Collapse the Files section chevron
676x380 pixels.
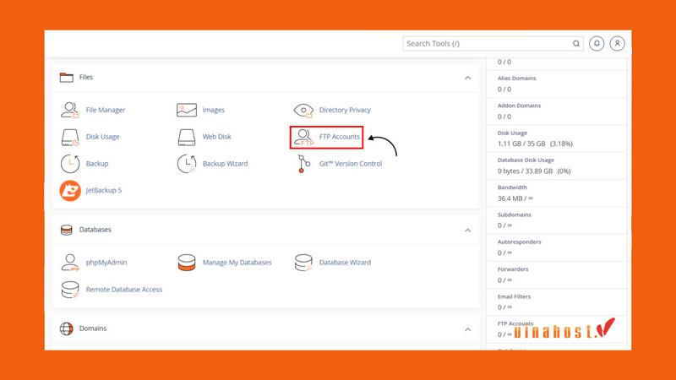(468, 78)
